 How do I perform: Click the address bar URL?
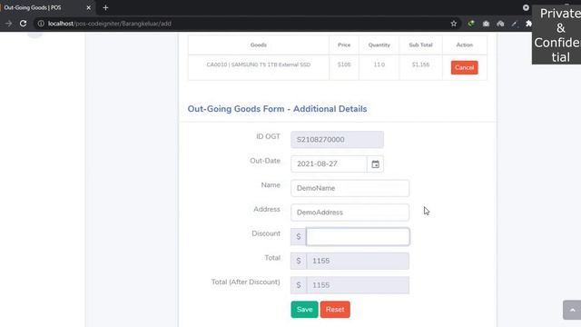click(x=110, y=24)
